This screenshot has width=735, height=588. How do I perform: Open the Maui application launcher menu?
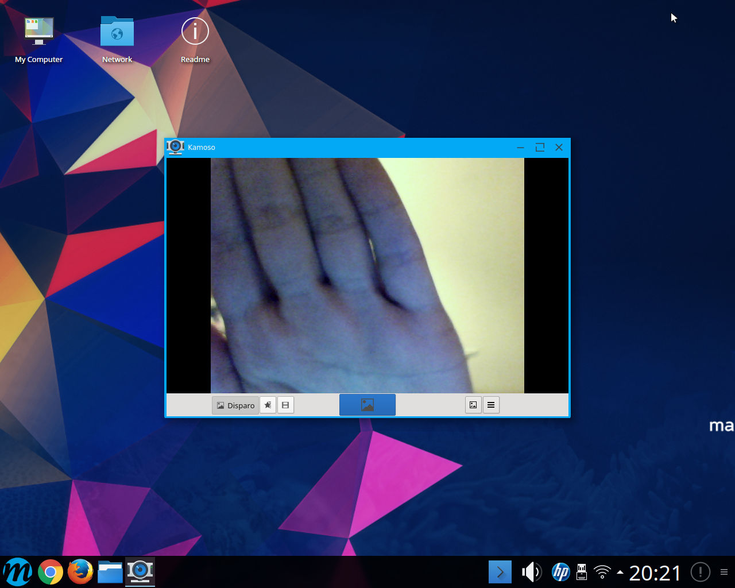18,572
